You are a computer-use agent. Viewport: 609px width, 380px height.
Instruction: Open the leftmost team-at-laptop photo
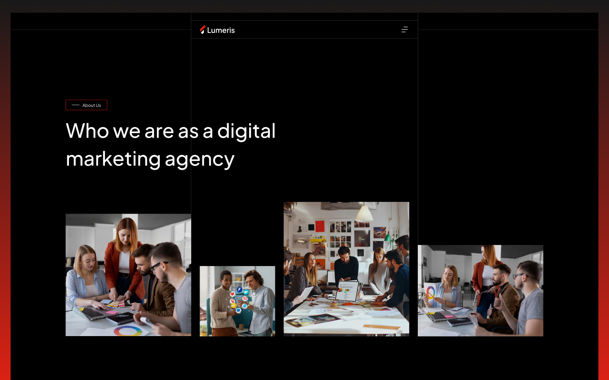point(128,274)
